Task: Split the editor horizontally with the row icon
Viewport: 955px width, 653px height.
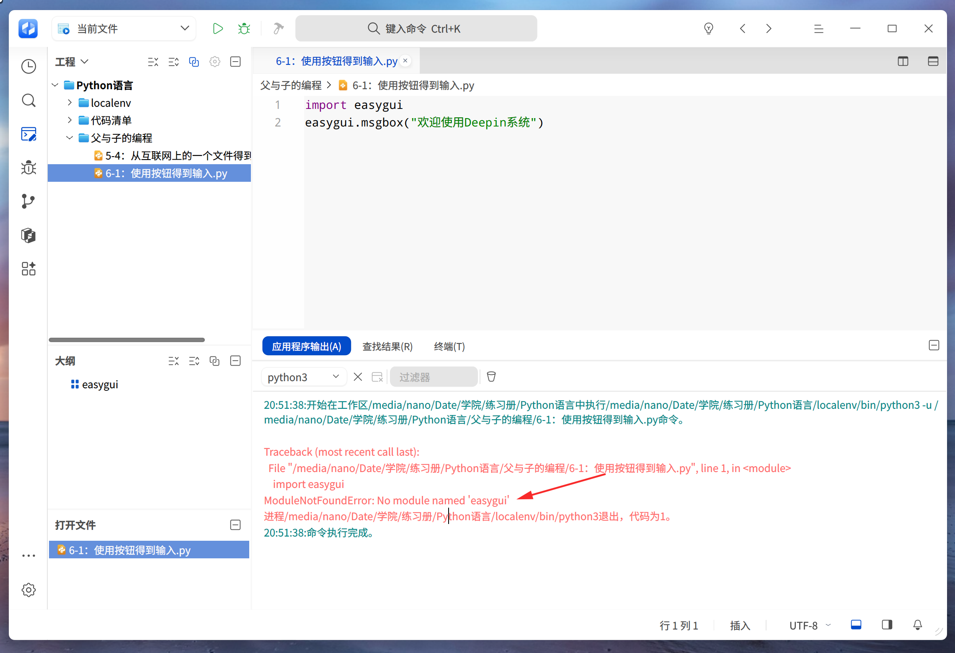Action: click(933, 61)
